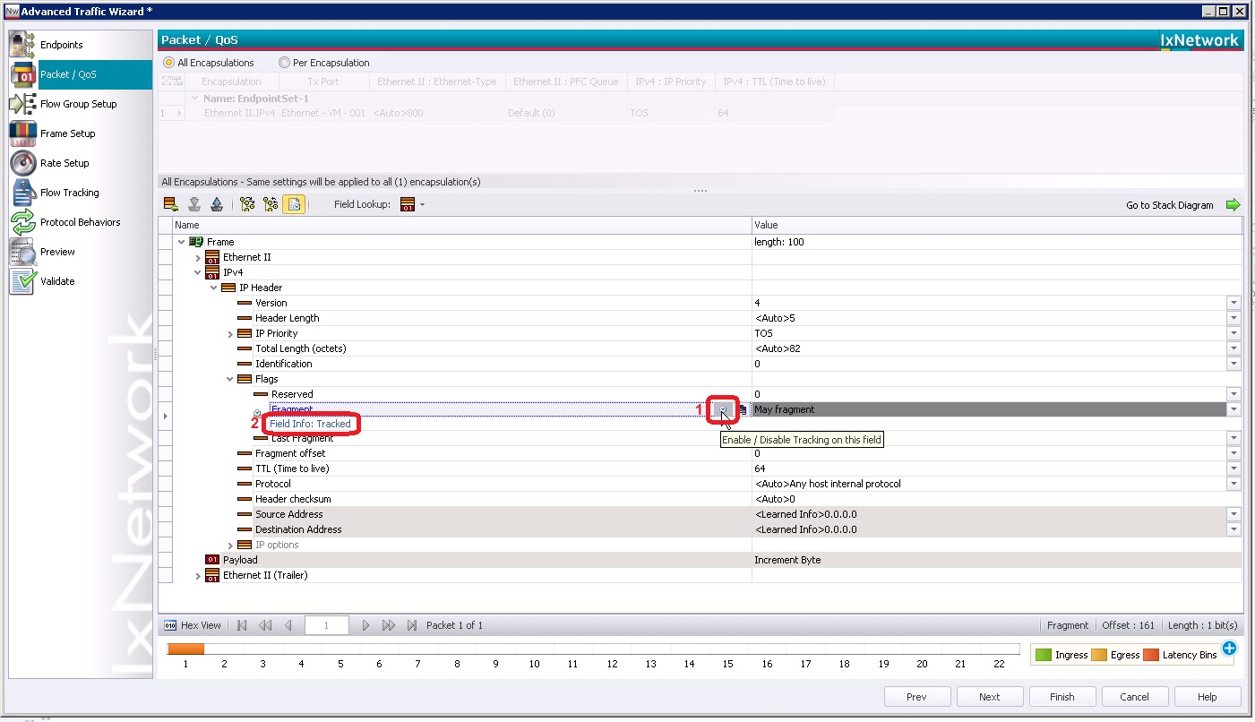Click the Field Lookup packet icon
Image resolution: width=1255 pixels, height=722 pixels.
click(406, 204)
